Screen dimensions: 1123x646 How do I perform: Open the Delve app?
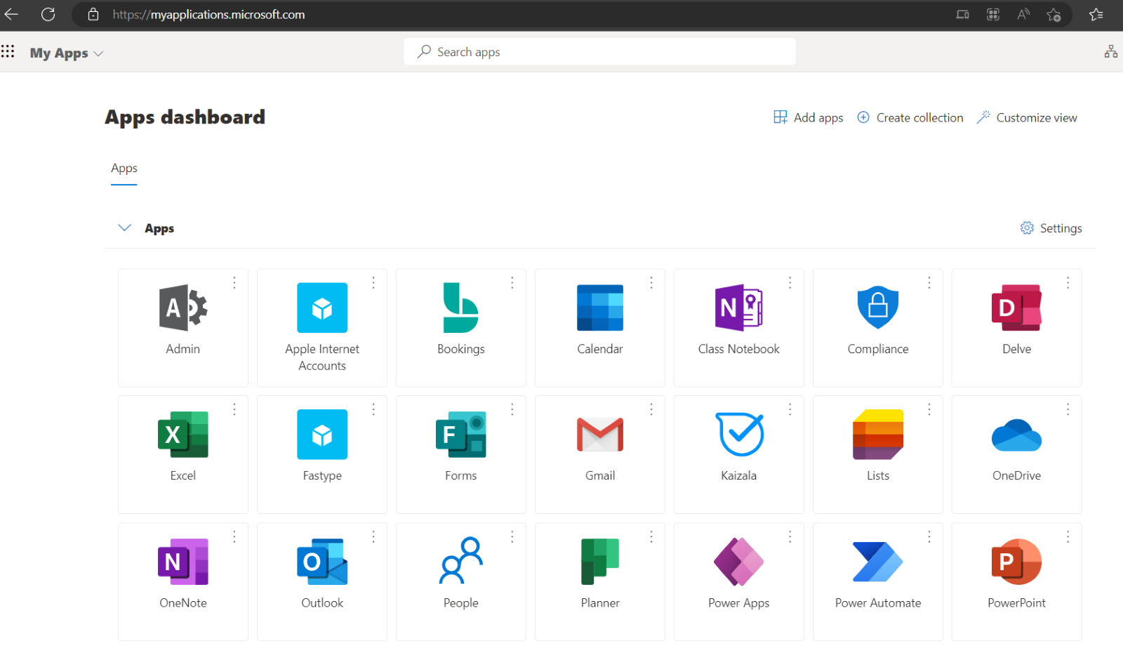coord(1017,308)
